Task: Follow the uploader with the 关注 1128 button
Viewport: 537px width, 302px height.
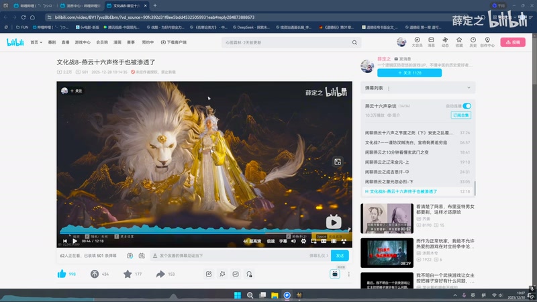Action: (x=409, y=72)
